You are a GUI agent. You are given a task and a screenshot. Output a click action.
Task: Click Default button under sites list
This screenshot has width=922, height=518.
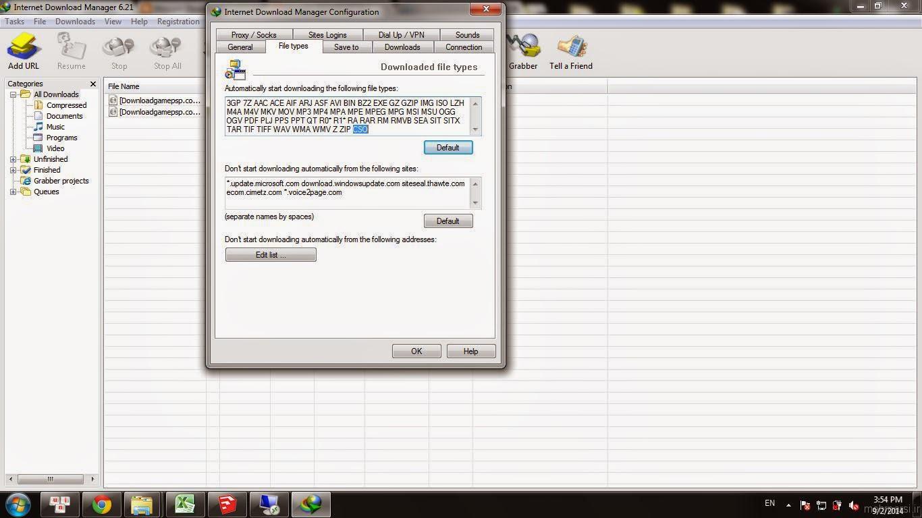(x=448, y=221)
